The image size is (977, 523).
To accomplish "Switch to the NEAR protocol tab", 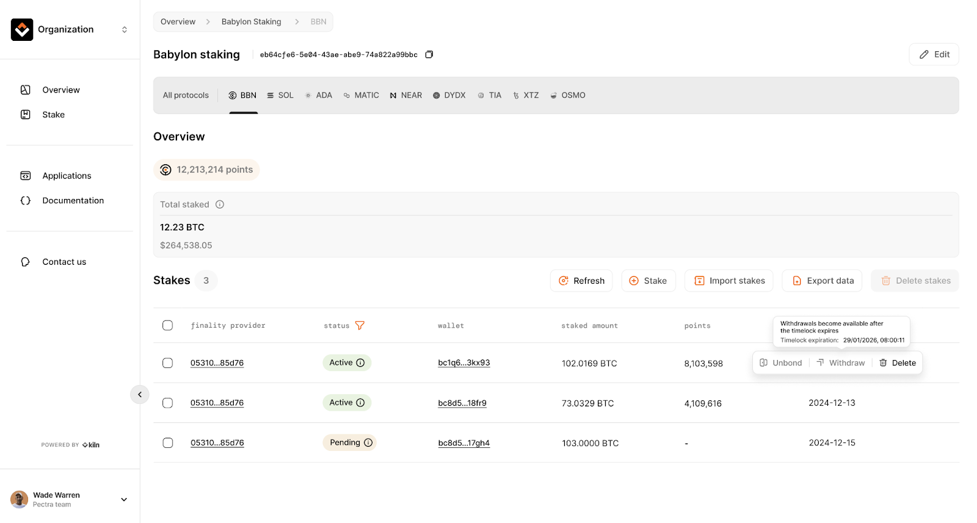I will pyautogui.click(x=406, y=95).
